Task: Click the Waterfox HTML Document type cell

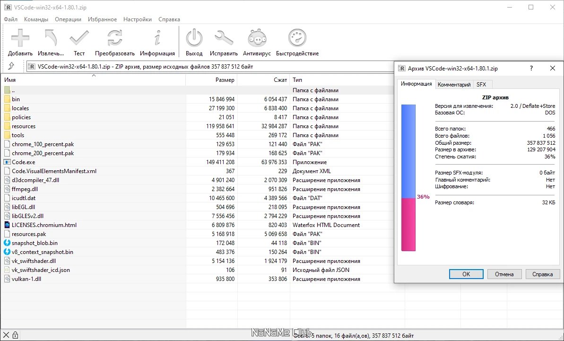Action: (x=326, y=225)
